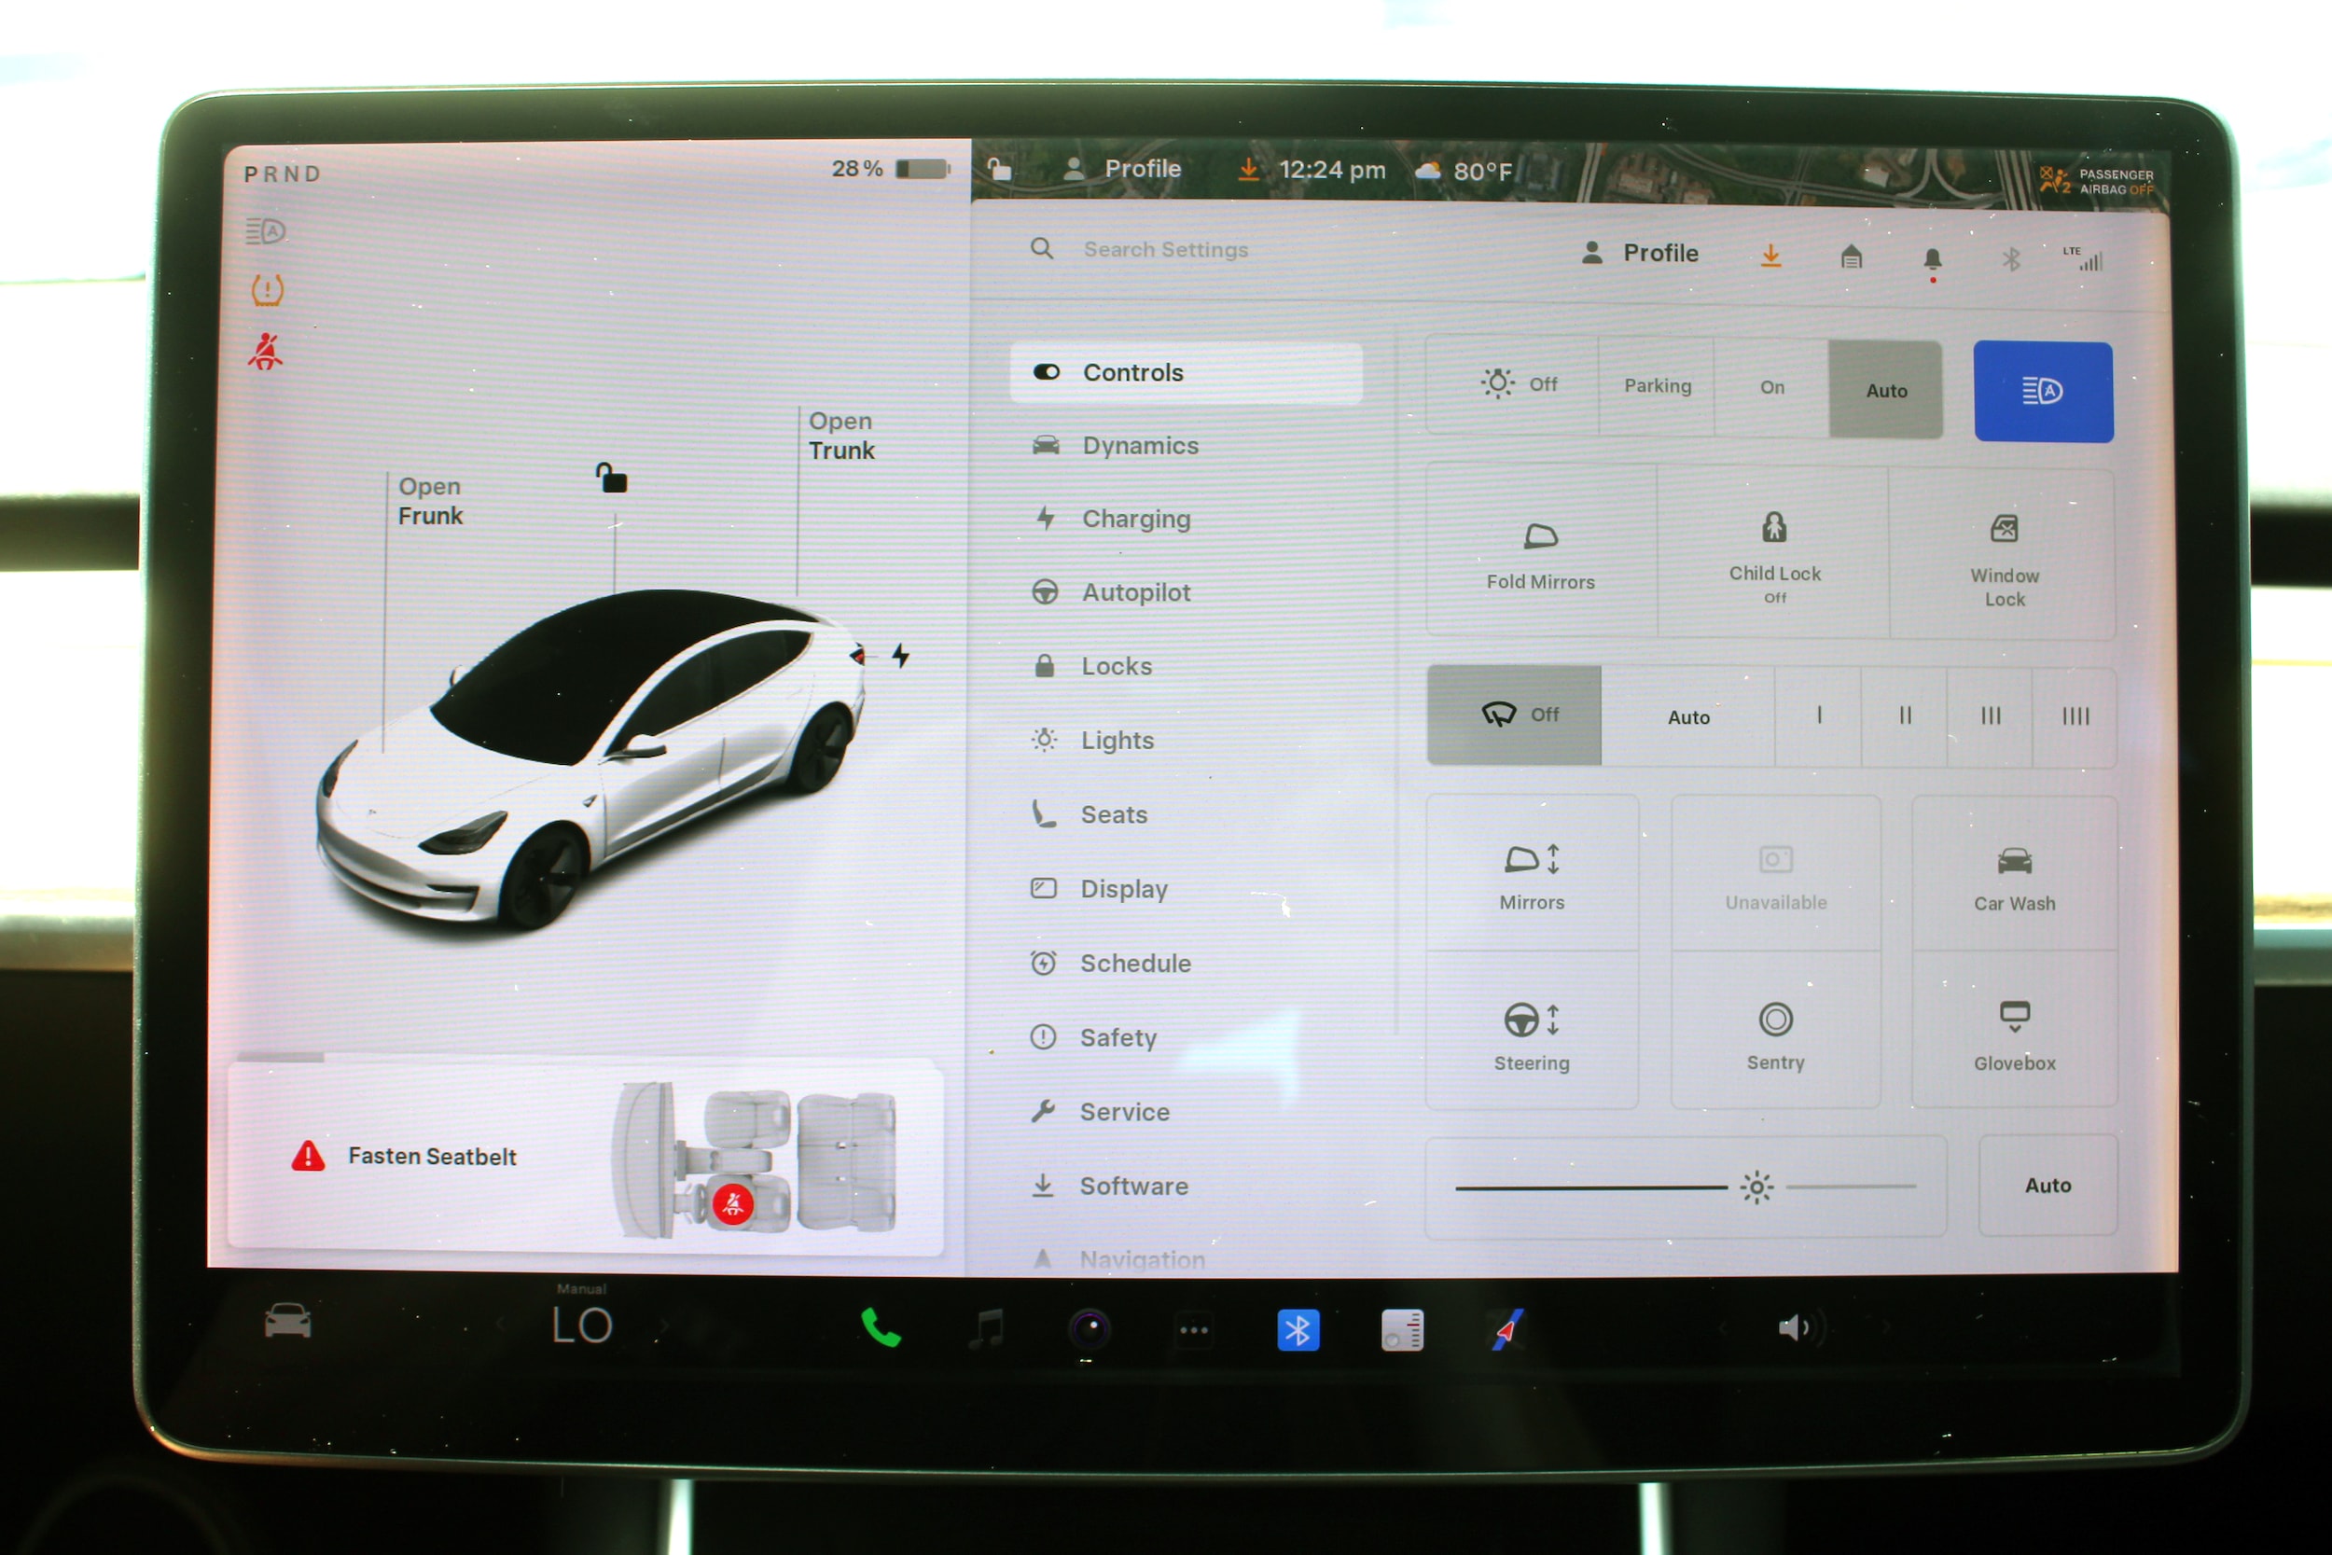Tap the Bluetooth icon in settings header

pyautogui.click(x=2011, y=260)
